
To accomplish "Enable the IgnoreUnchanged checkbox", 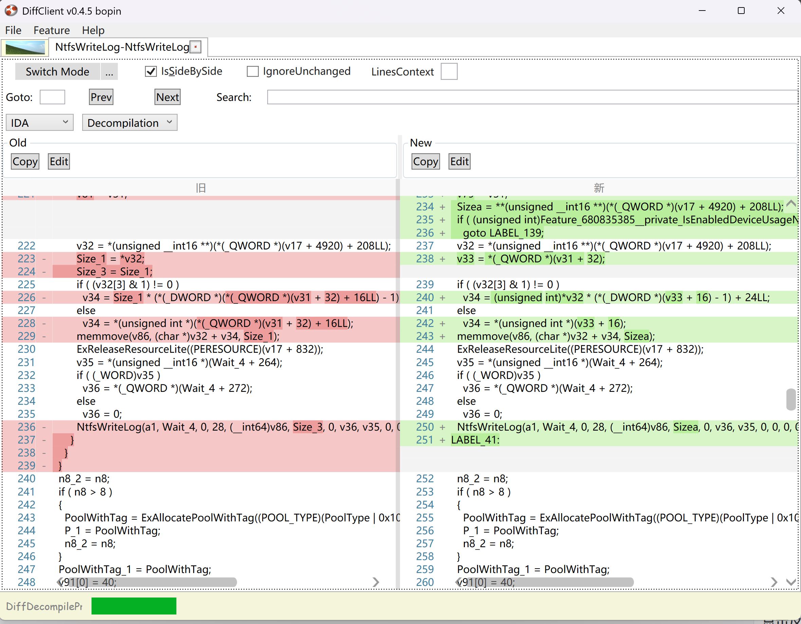I will click(x=252, y=71).
